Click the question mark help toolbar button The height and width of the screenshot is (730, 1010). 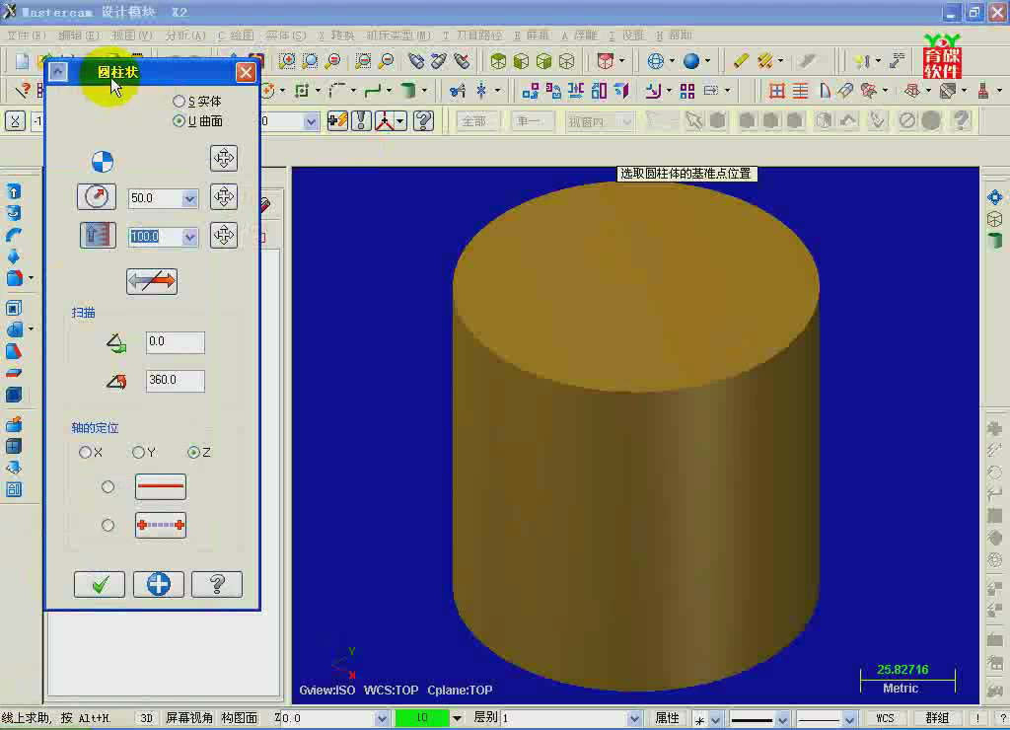point(423,121)
